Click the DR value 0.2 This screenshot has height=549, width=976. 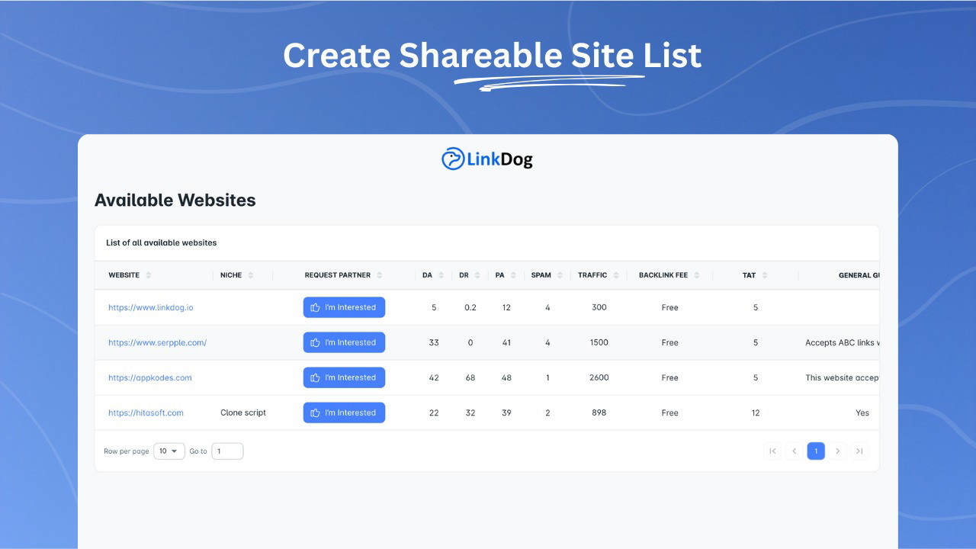(470, 307)
